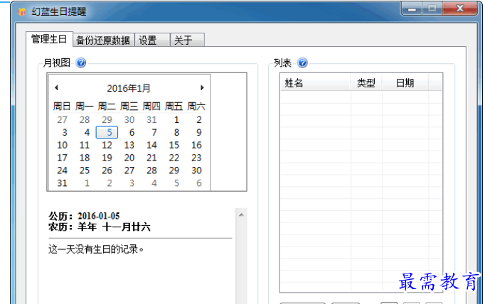485x304 pixels.
Task: Select January 7 in the calendar
Action: [x=154, y=132]
